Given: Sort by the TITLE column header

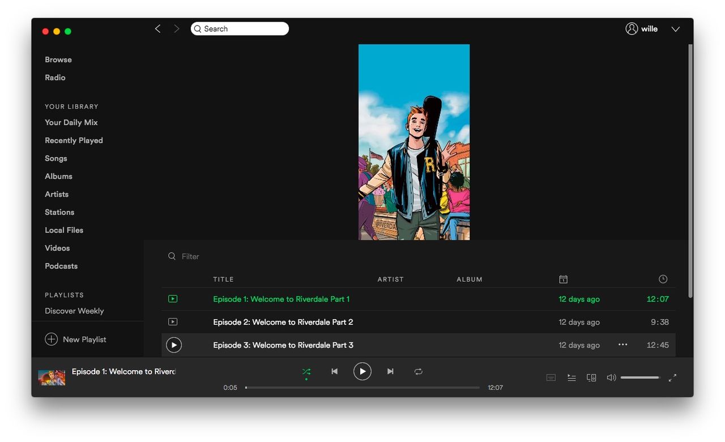Looking at the screenshot, I should pyautogui.click(x=223, y=279).
